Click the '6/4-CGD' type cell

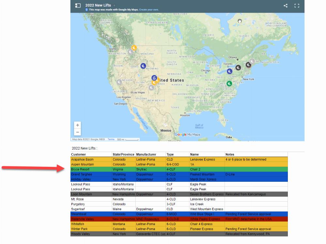tap(178, 165)
